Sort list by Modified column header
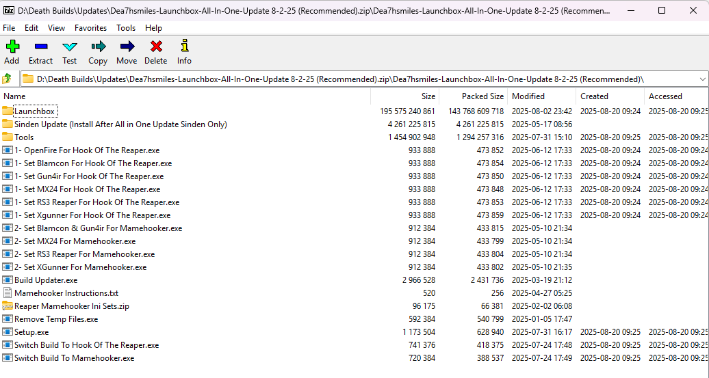Image resolution: width=709 pixels, height=378 pixels. point(528,96)
